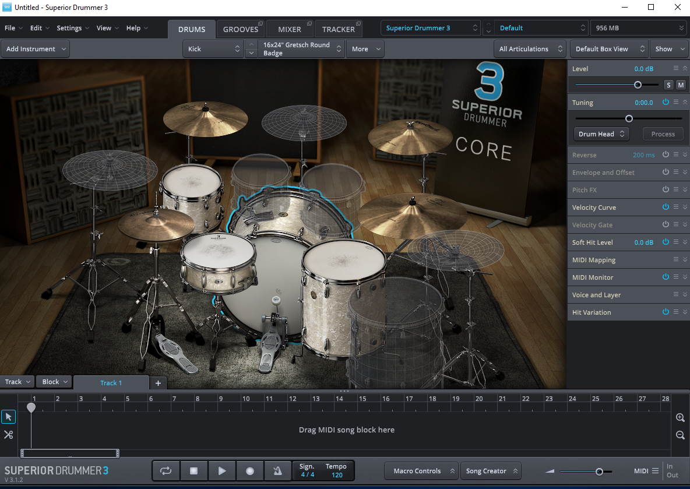Click the Level slider handle
This screenshot has height=489, width=690.
point(638,85)
